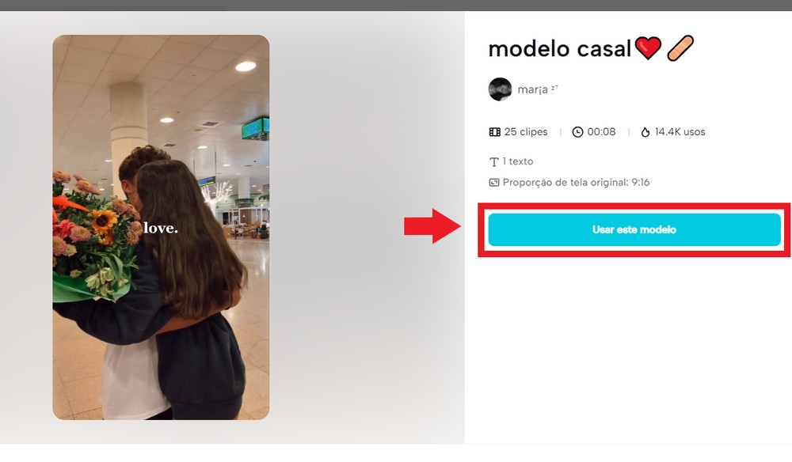This screenshot has height=462, width=792.
Task: Click the 14.4K usos label
Action: pyautogui.click(x=680, y=131)
